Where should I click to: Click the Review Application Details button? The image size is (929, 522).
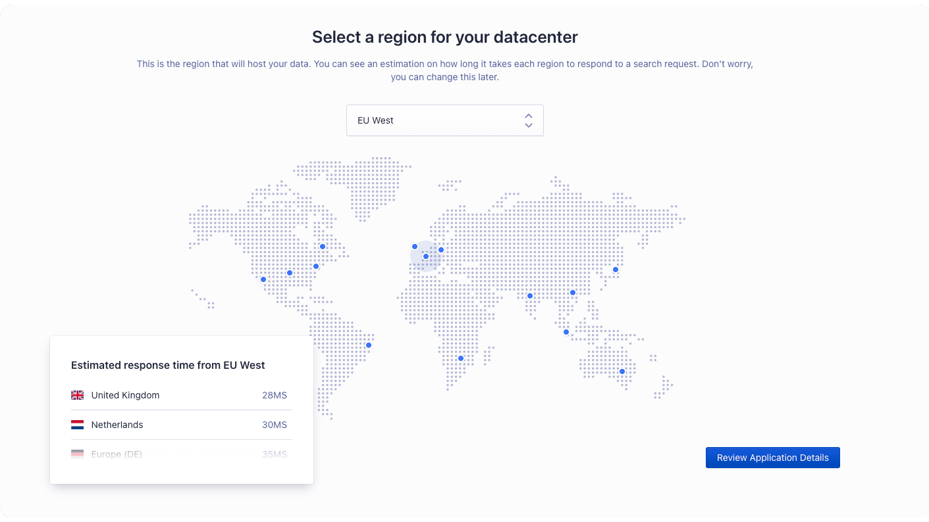point(772,457)
